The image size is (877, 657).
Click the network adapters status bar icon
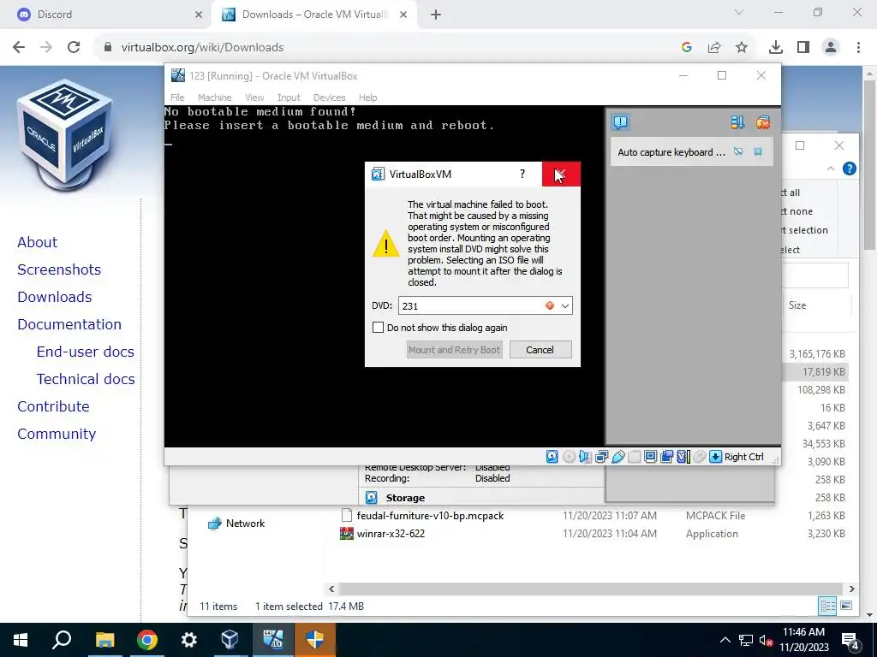click(x=602, y=457)
